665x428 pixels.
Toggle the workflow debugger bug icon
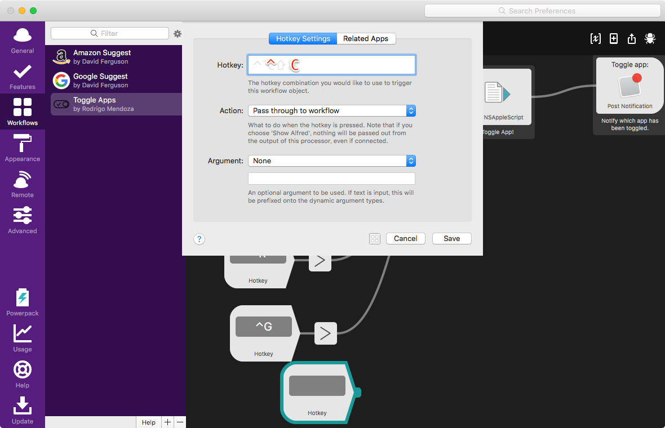(650, 38)
